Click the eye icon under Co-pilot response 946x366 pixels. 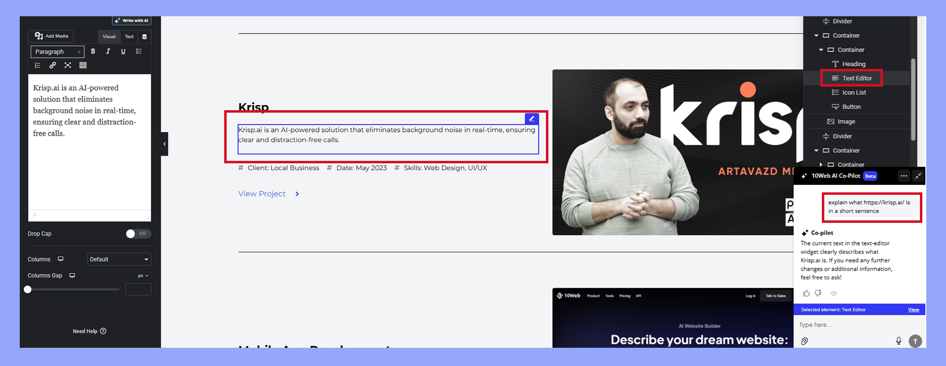[x=834, y=293]
